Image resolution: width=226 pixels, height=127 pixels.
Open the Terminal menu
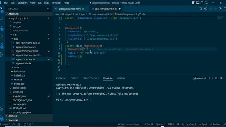(56, 3)
